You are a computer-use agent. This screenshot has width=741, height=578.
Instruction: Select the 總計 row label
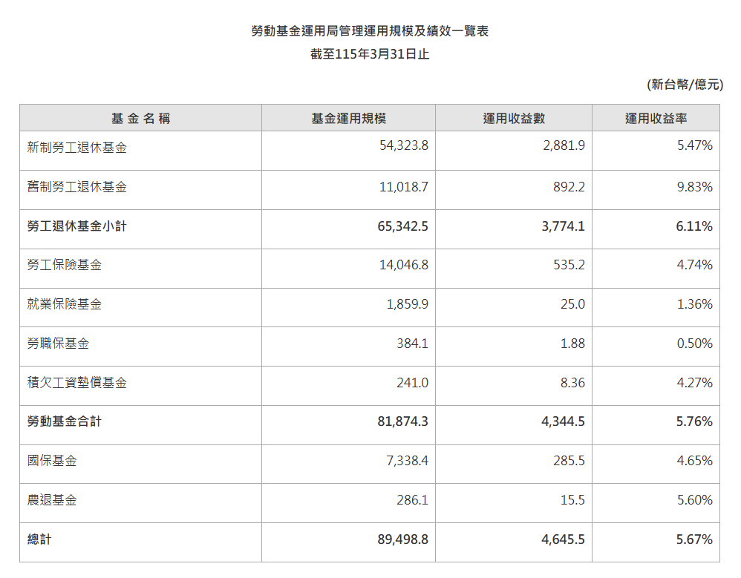[x=39, y=539]
